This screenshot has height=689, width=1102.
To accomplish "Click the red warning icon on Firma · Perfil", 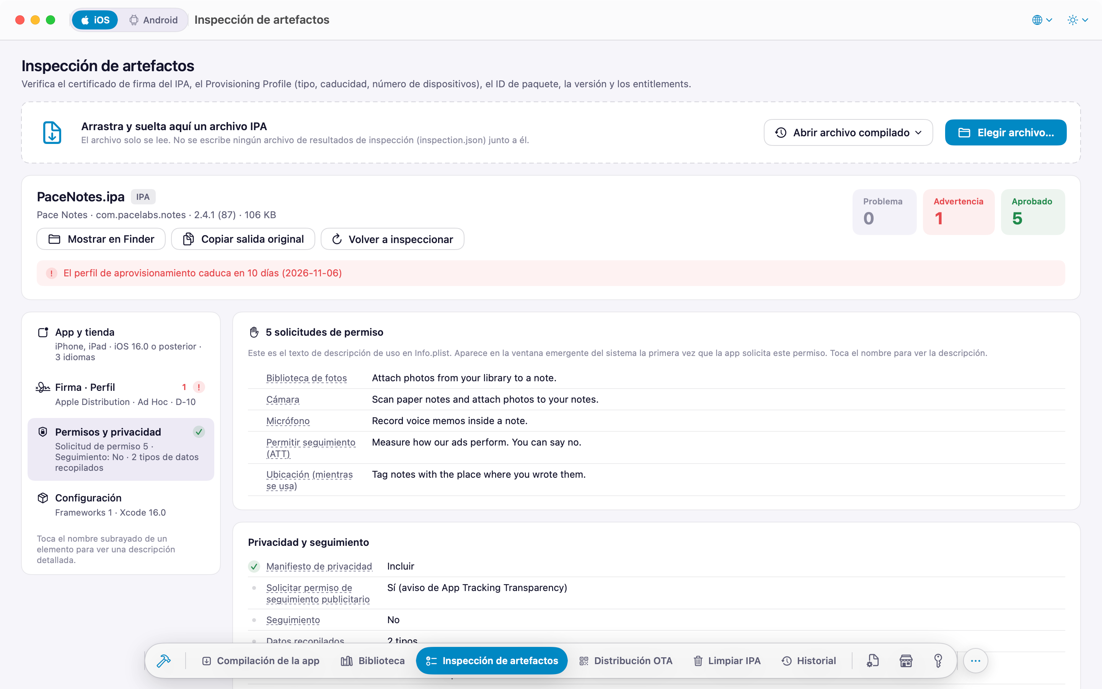I will tap(199, 387).
